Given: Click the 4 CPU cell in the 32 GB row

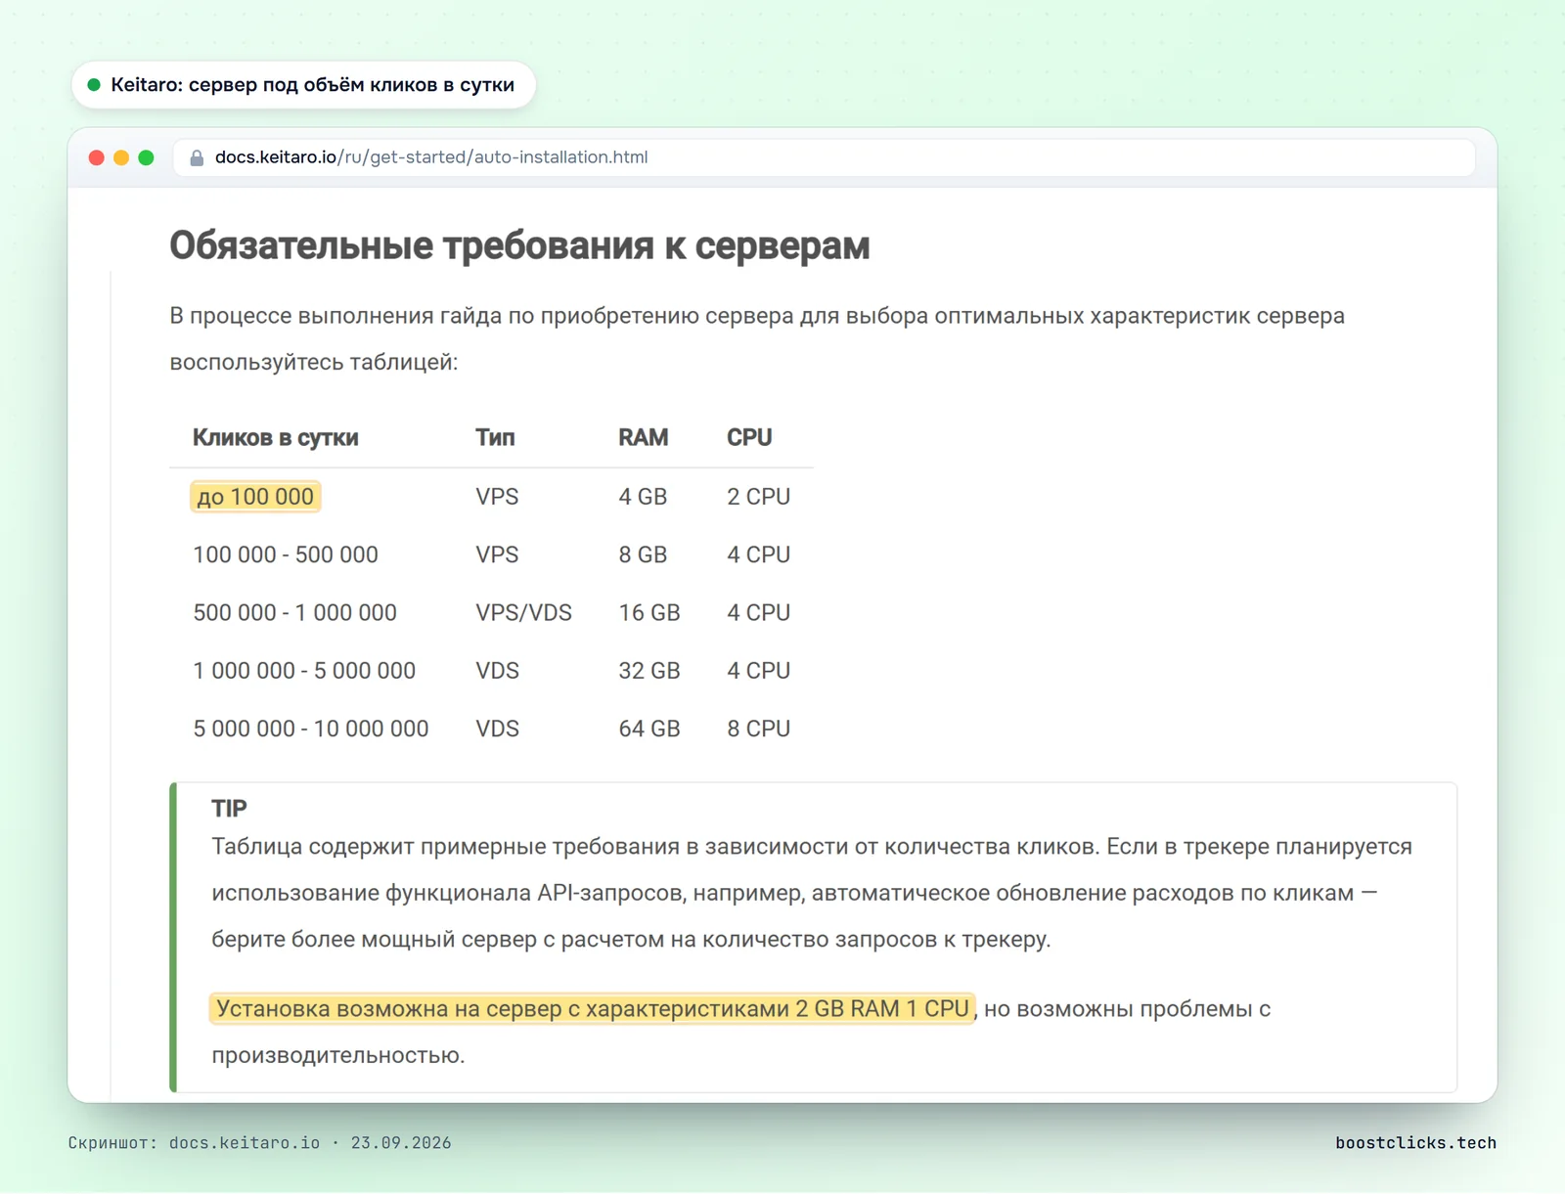Looking at the screenshot, I should (758, 671).
